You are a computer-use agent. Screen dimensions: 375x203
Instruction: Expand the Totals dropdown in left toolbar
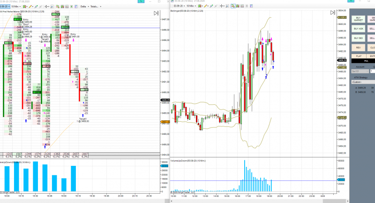[x=96, y=7]
